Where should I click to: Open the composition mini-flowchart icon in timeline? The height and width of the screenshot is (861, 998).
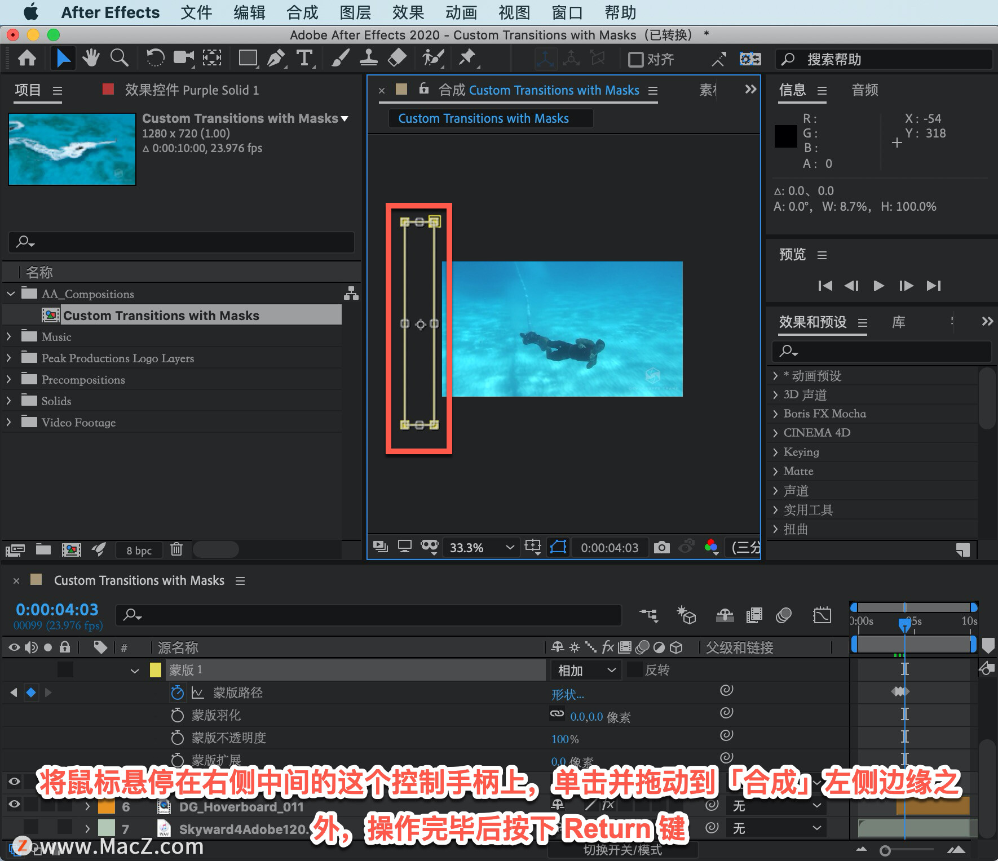648,615
